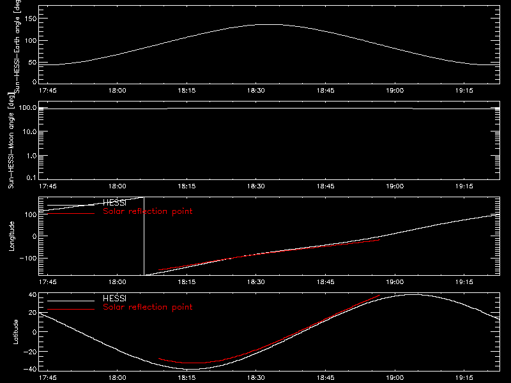The width and height of the screenshot is (511, 383).
Task: Click the -20 tick on Latitude axis
Action: coord(30,352)
